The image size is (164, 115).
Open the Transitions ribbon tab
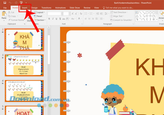tap(46, 8)
